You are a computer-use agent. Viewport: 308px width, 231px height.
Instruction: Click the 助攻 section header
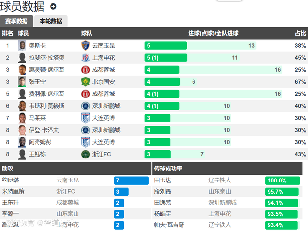[x=8, y=169]
